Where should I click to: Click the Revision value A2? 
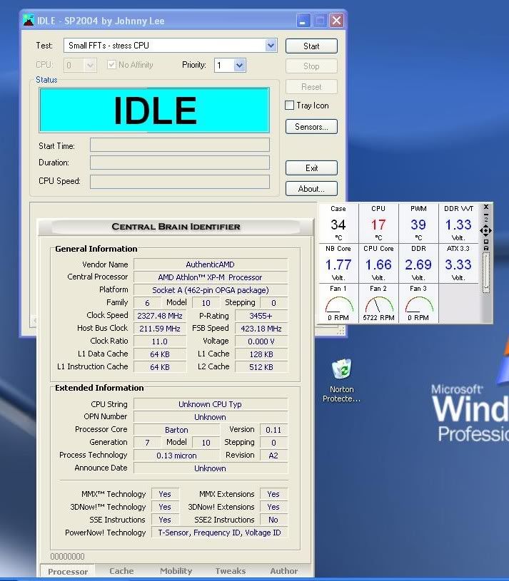coord(273,456)
